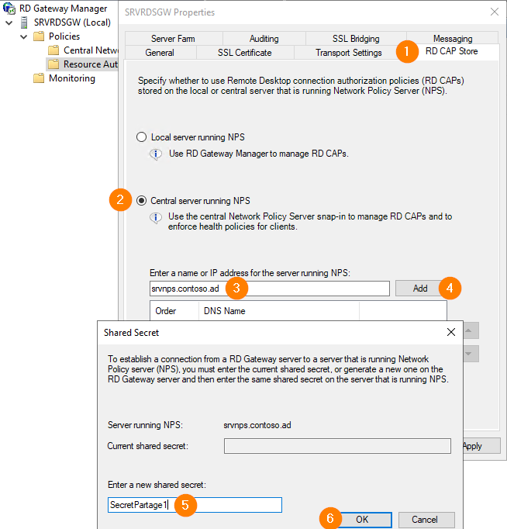Click Add next to NPS server field
This screenshot has height=529, width=507.
[419, 288]
